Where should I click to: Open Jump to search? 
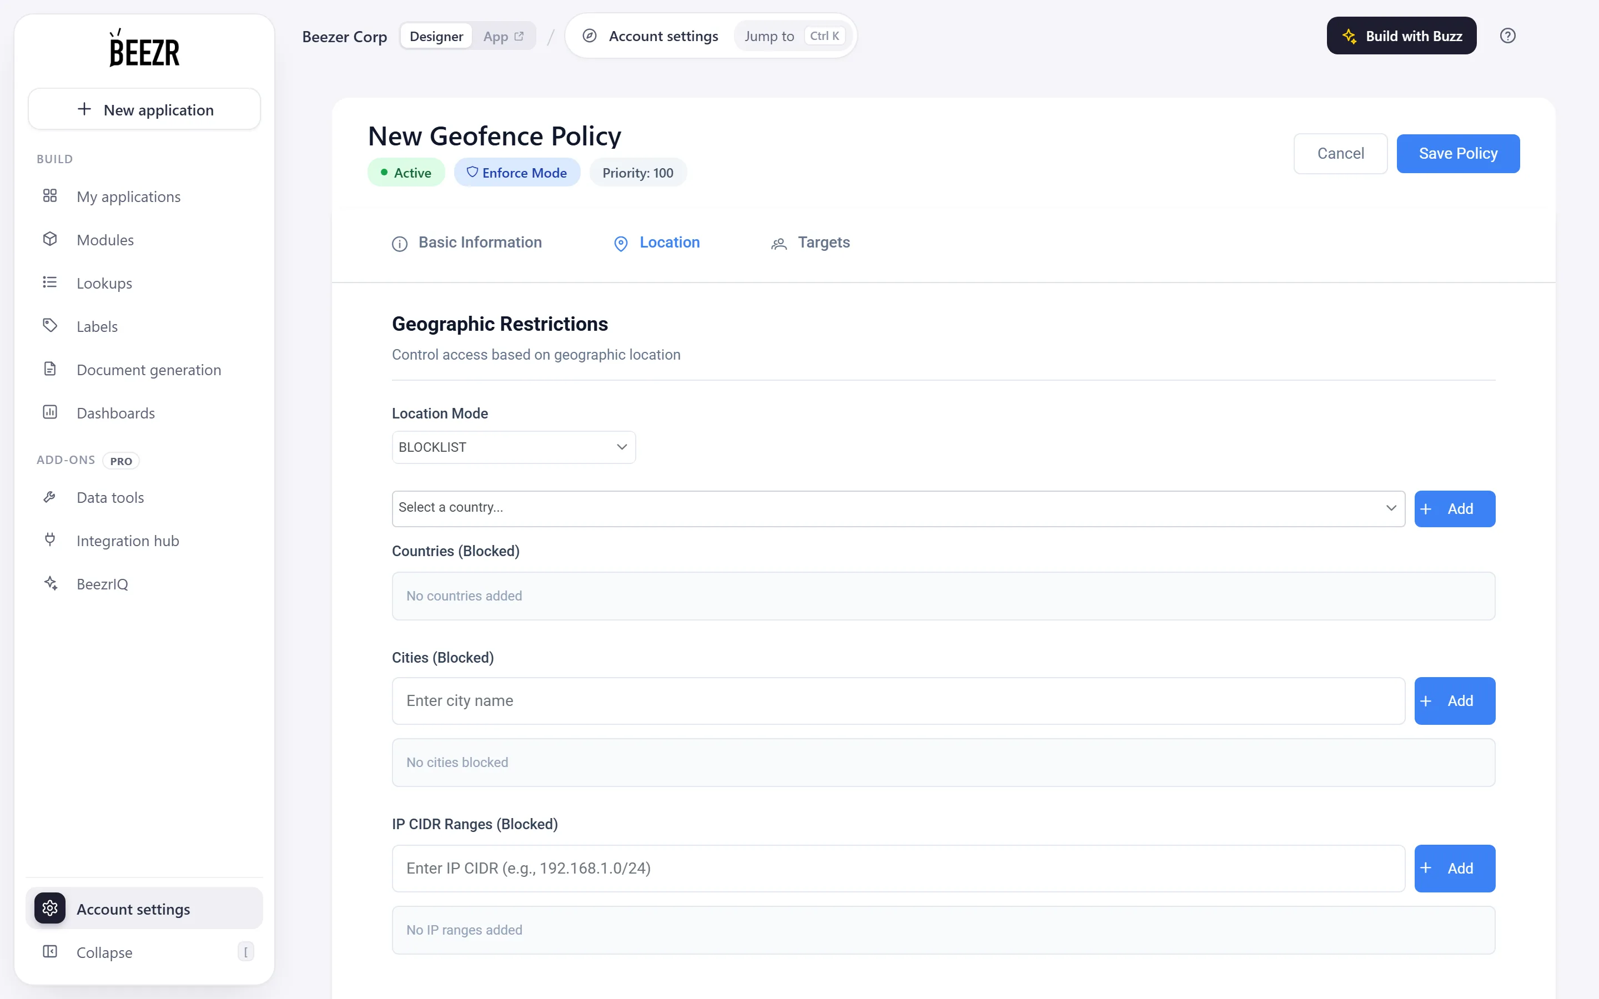[x=793, y=36]
